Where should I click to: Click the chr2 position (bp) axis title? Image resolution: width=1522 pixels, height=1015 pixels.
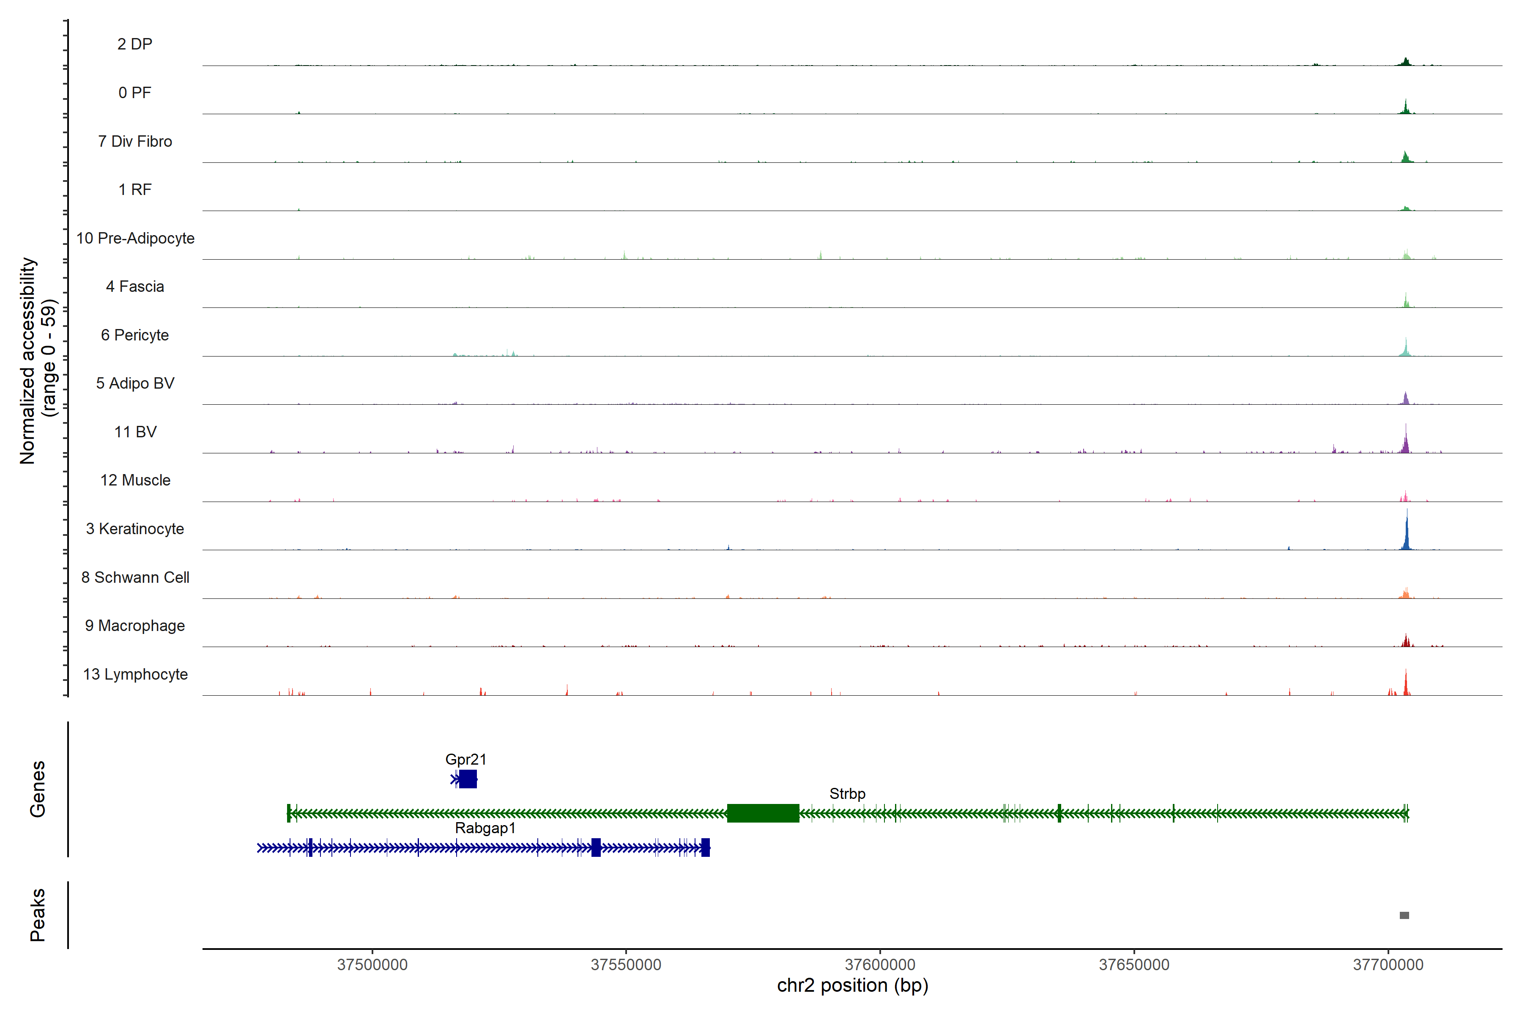pyautogui.click(x=852, y=986)
